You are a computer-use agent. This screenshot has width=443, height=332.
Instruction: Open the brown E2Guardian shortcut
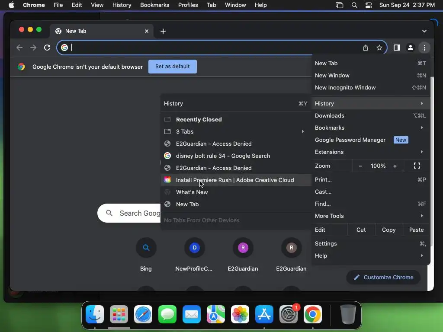291,248
